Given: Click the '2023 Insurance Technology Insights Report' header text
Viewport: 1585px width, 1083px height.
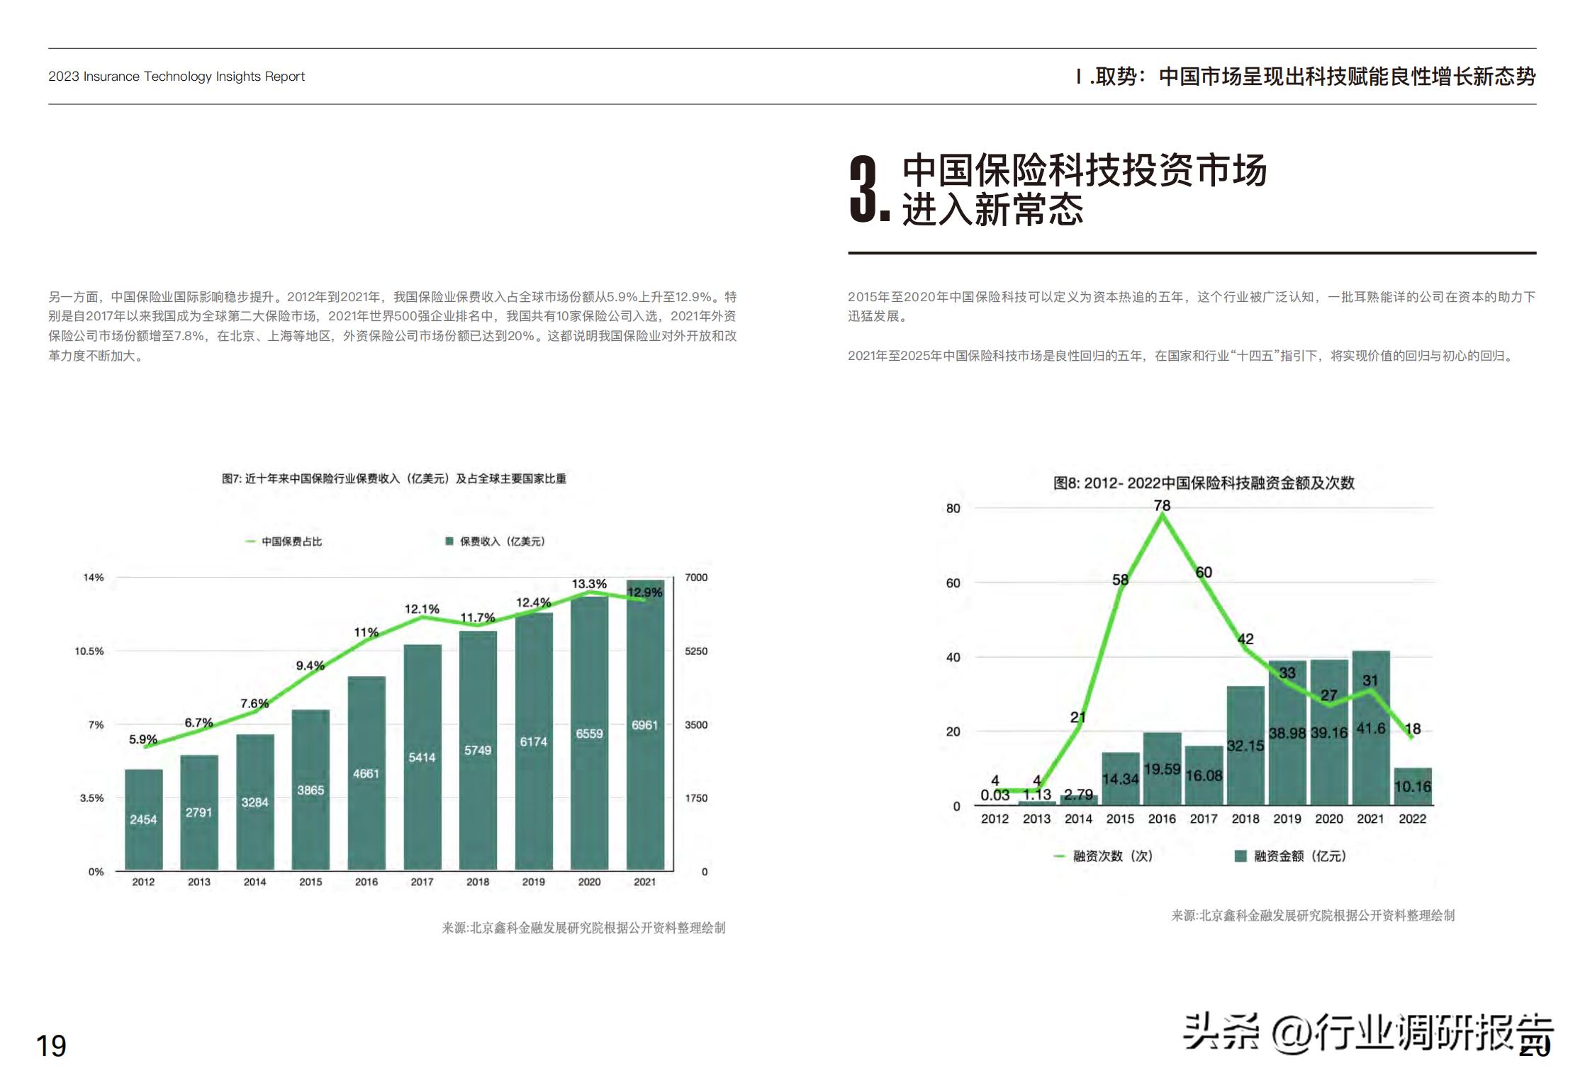Looking at the screenshot, I should tap(177, 77).
